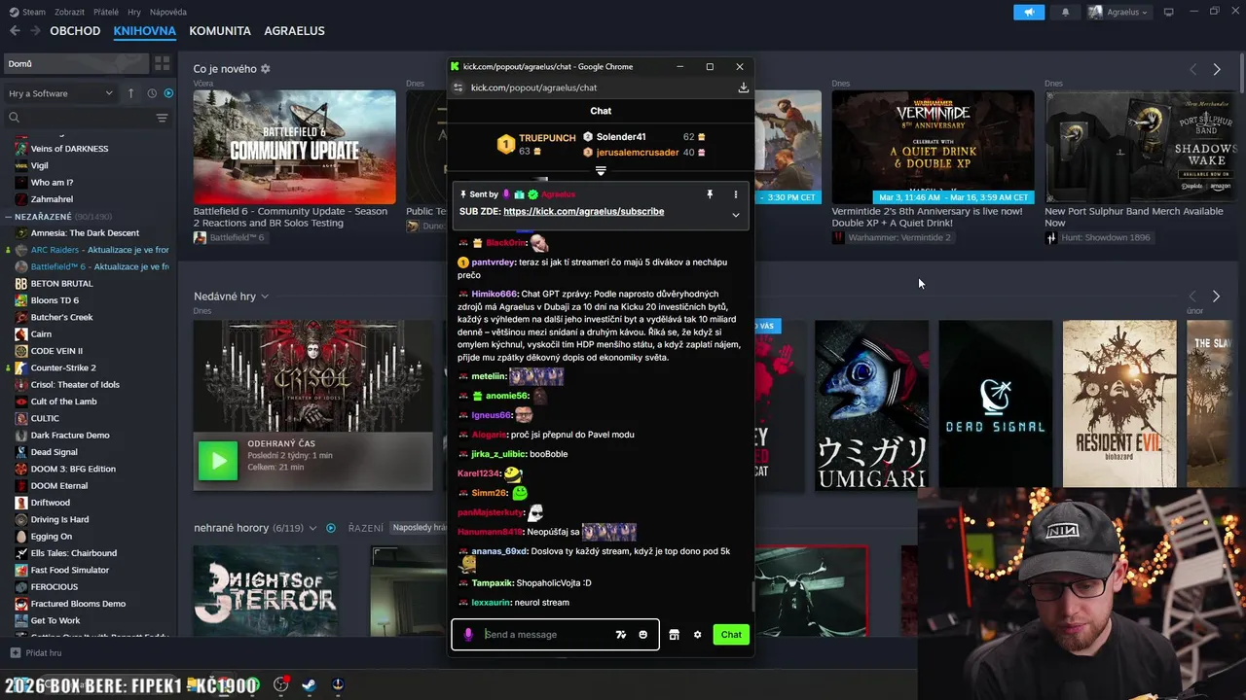The width and height of the screenshot is (1246, 700).
Task: Expand the Hry a Software filter dropdown
Action: pyautogui.click(x=60, y=93)
